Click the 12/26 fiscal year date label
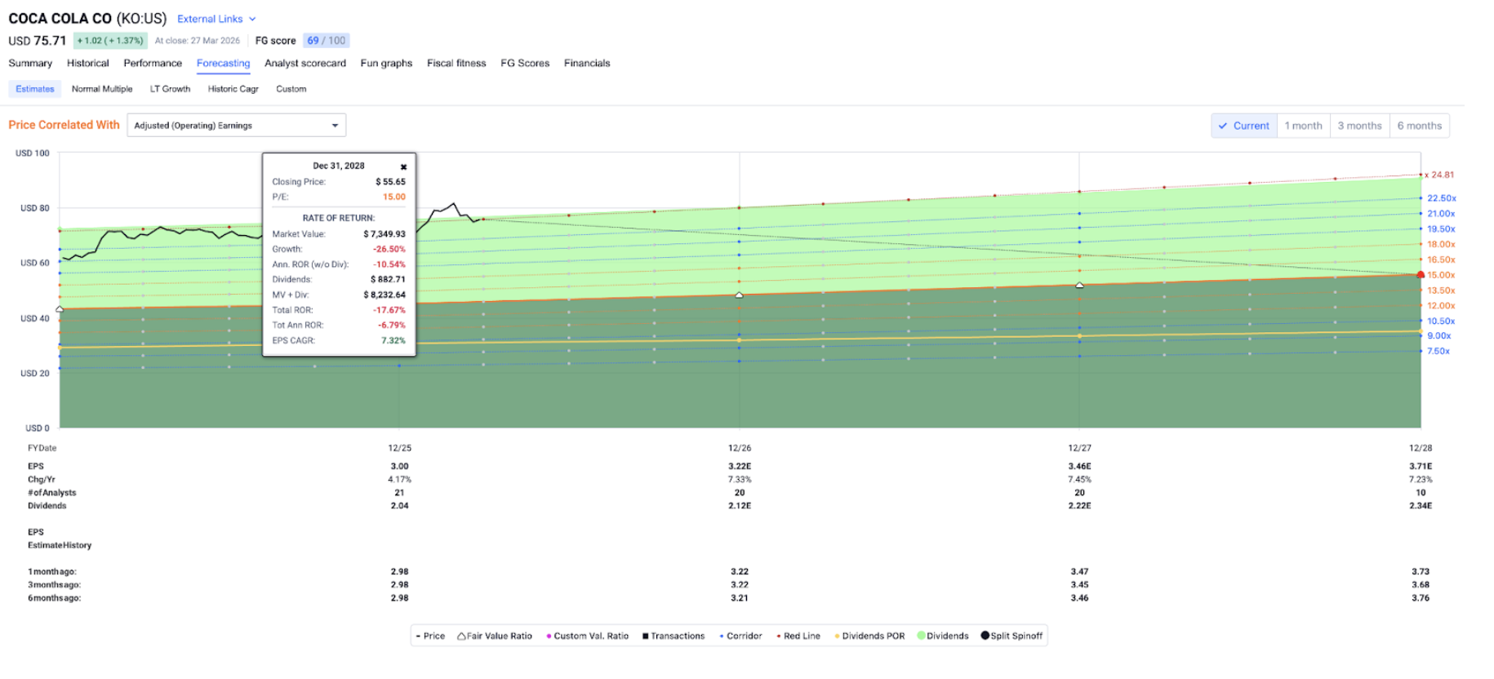 pyautogui.click(x=740, y=448)
